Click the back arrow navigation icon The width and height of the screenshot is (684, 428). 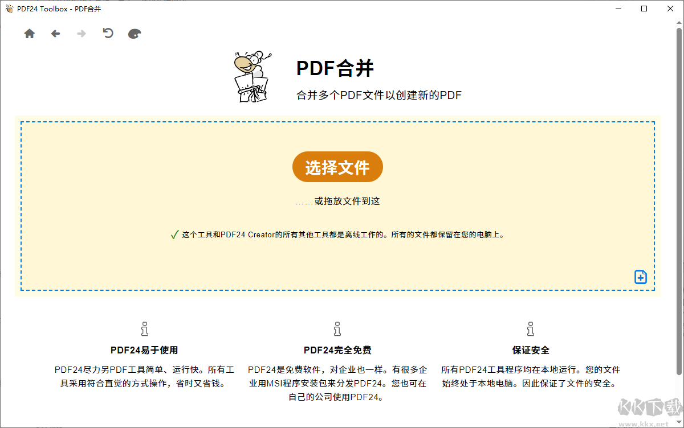[55, 34]
